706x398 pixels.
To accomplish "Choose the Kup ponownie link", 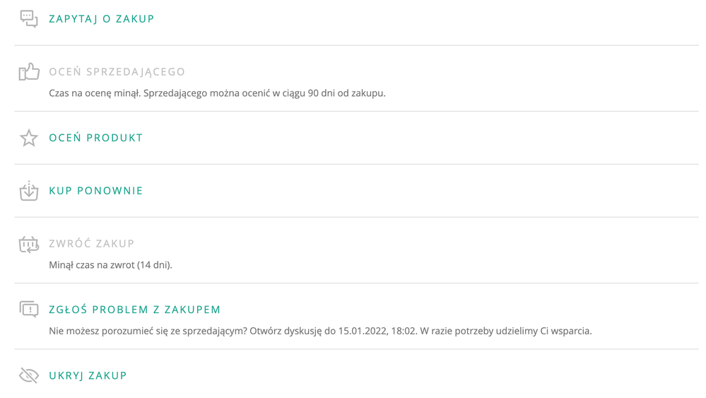I will tap(95, 191).
